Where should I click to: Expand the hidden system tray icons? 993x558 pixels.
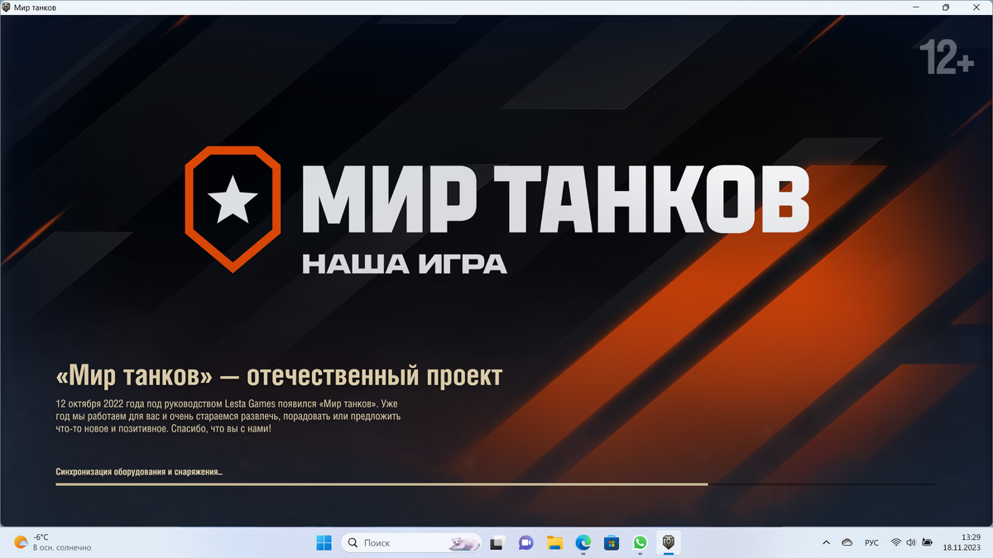(826, 543)
